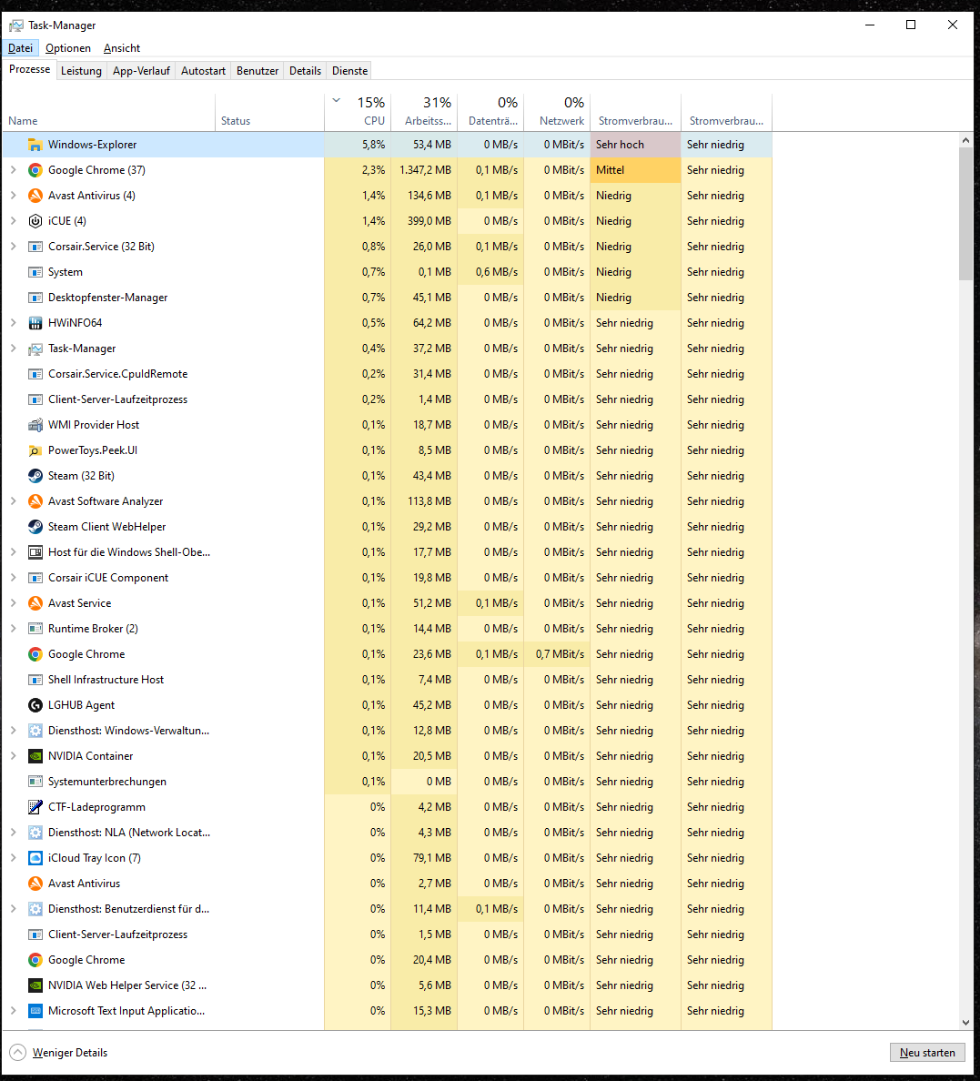This screenshot has height=1081, width=980.
Task: Click the Windows-Explorer folder icon
Action: click(x=35, y=145)
